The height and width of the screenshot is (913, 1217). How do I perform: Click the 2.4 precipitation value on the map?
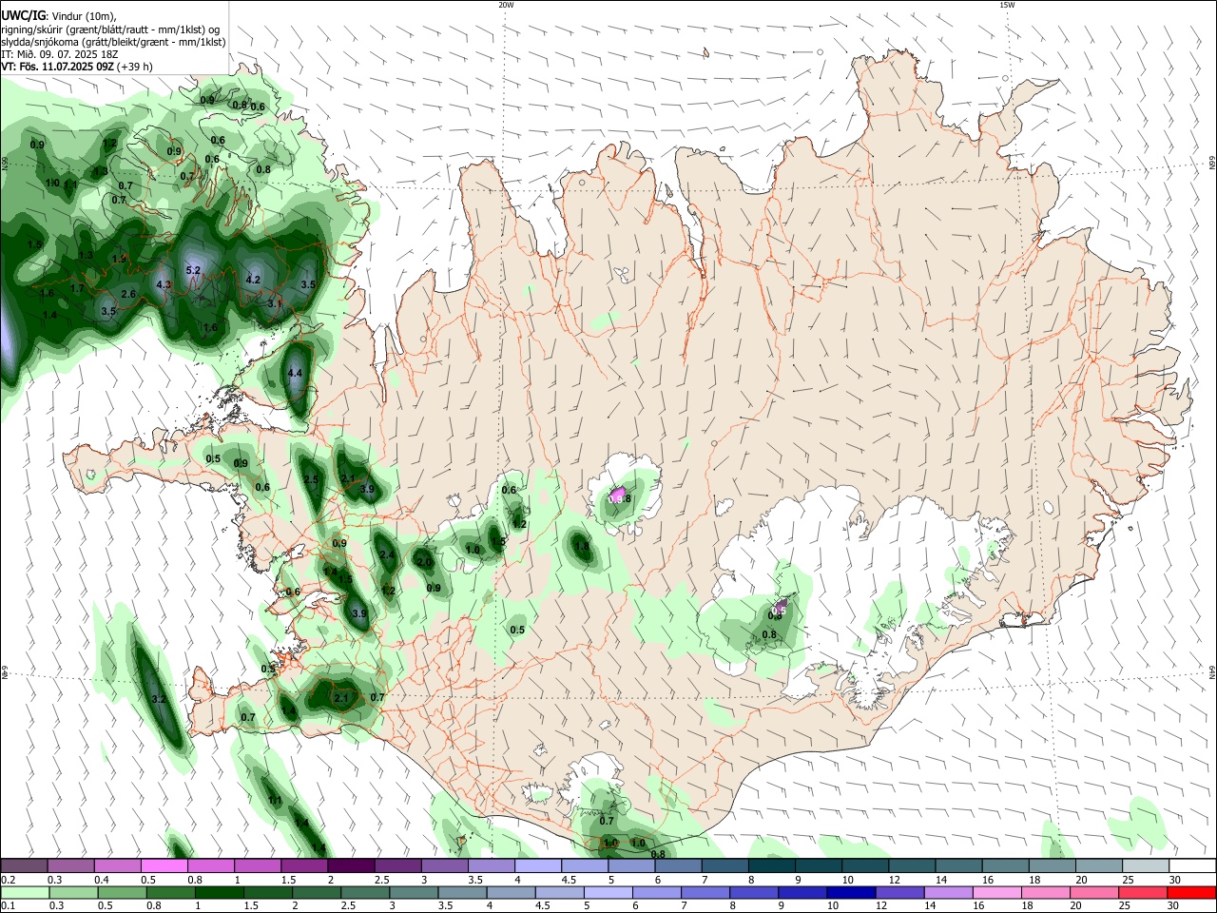tap(387, 555)
